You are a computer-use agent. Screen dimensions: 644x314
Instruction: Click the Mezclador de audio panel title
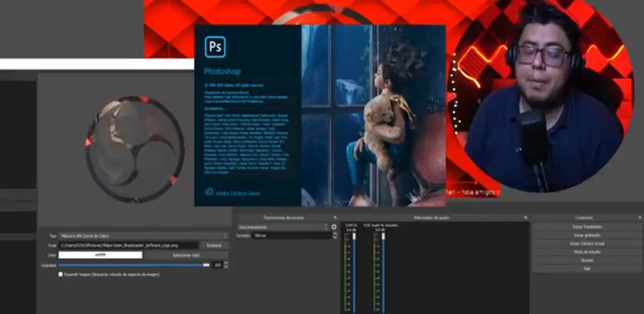(431, 218)
